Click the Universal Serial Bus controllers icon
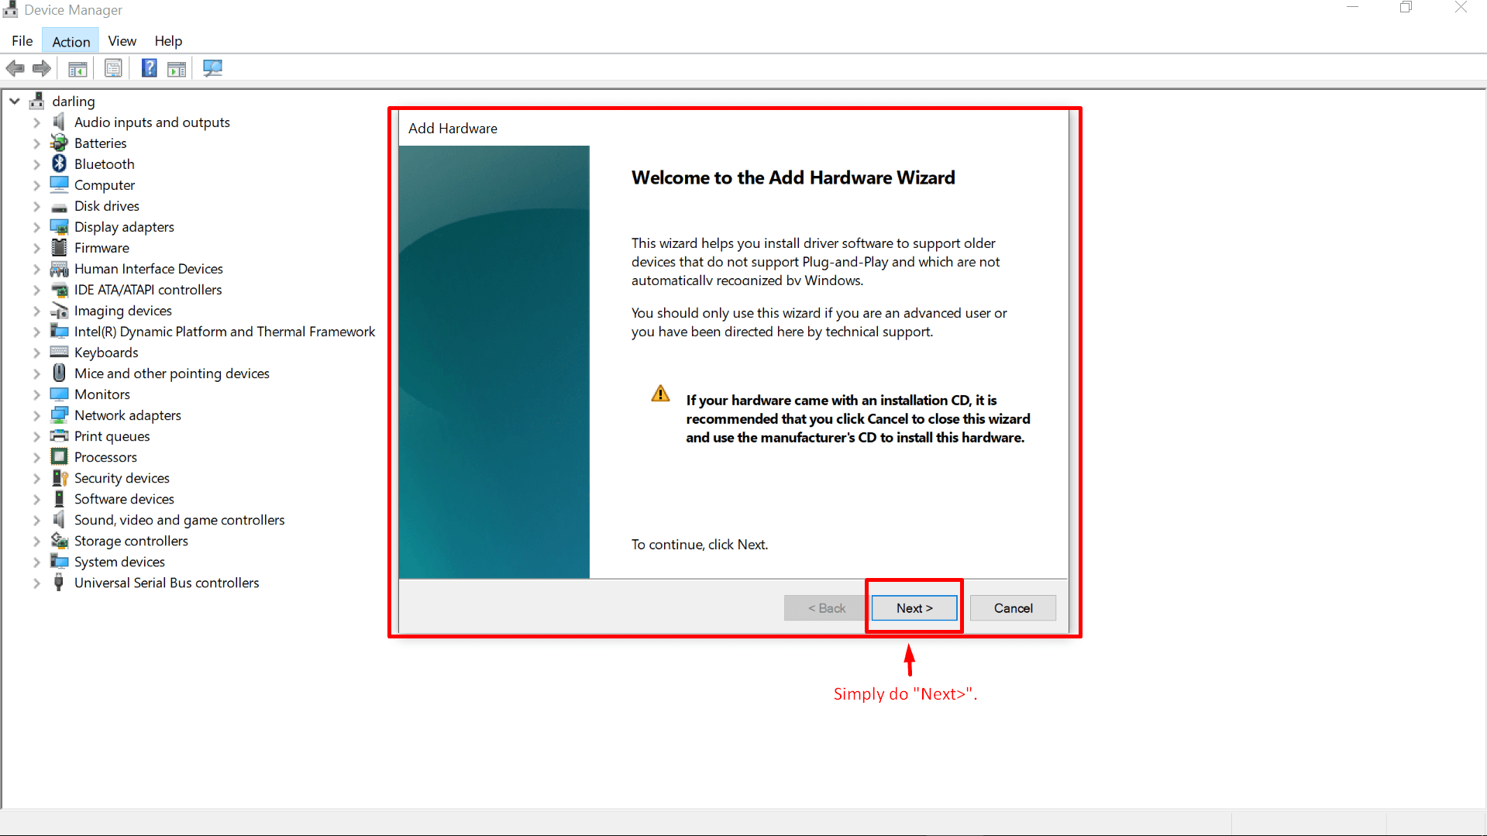Screen dimensions: 1487x836 (59, 582)
